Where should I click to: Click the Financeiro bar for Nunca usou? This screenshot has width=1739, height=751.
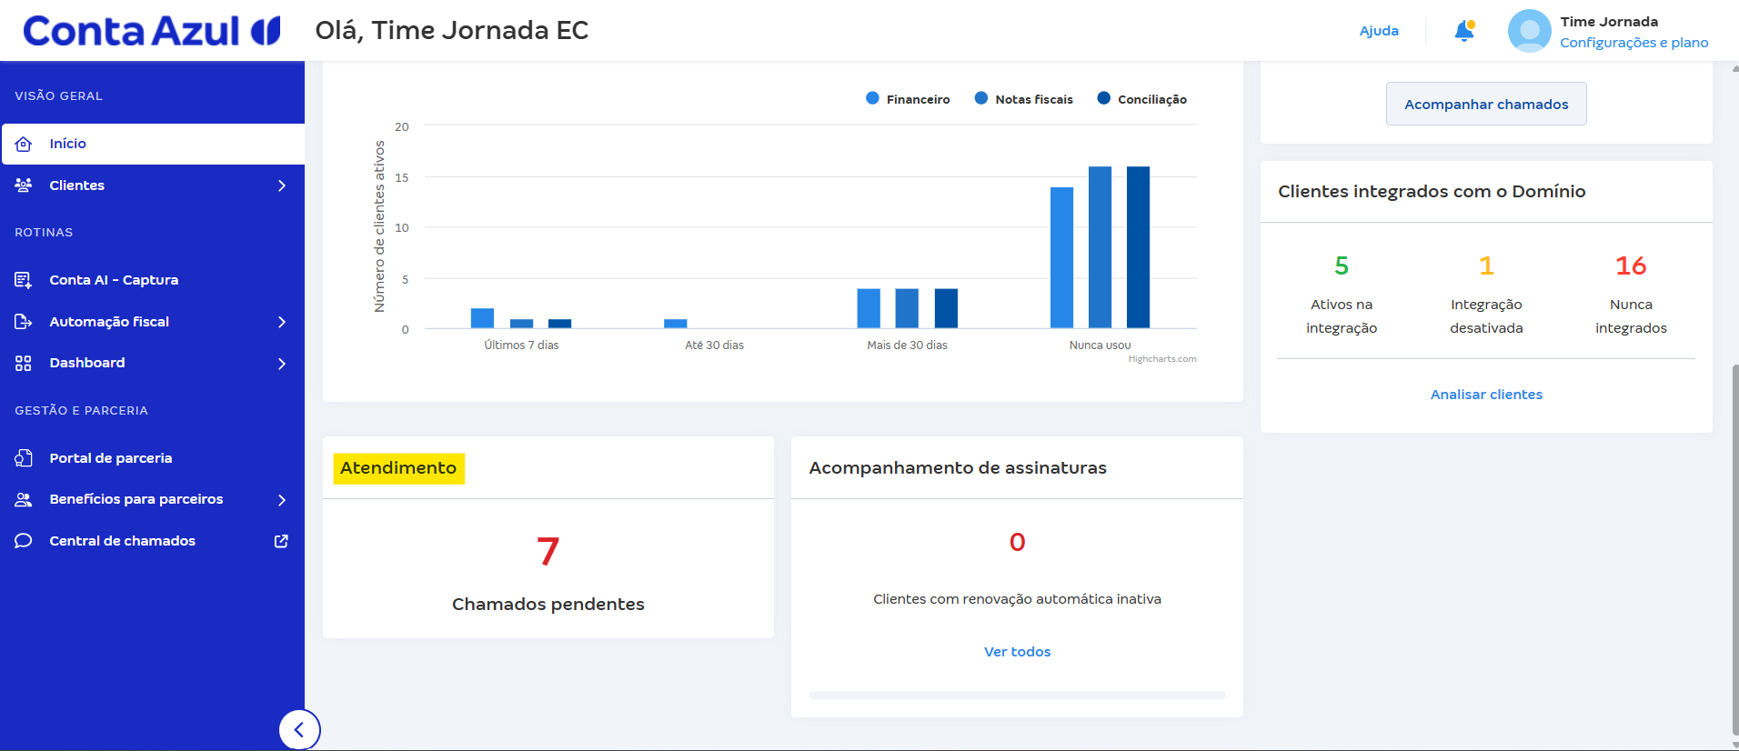tap(1061, 257)
